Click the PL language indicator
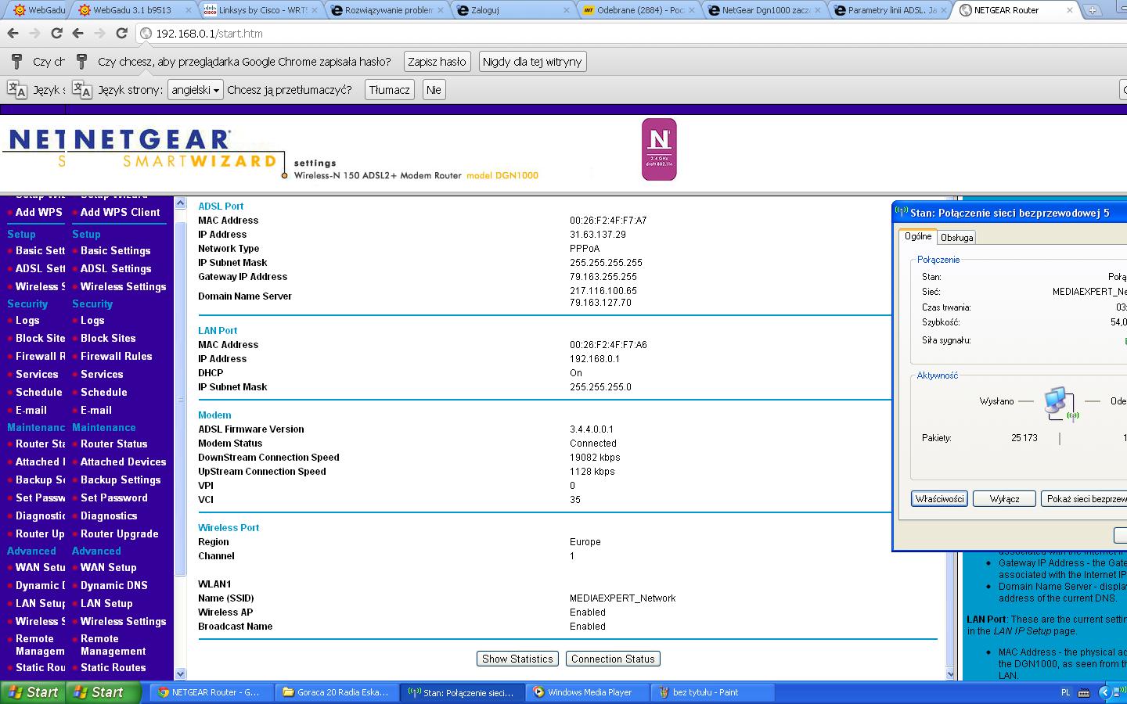Viewport: 1127px width, 704px height. pyautogui.click(x=1065, y=692)
